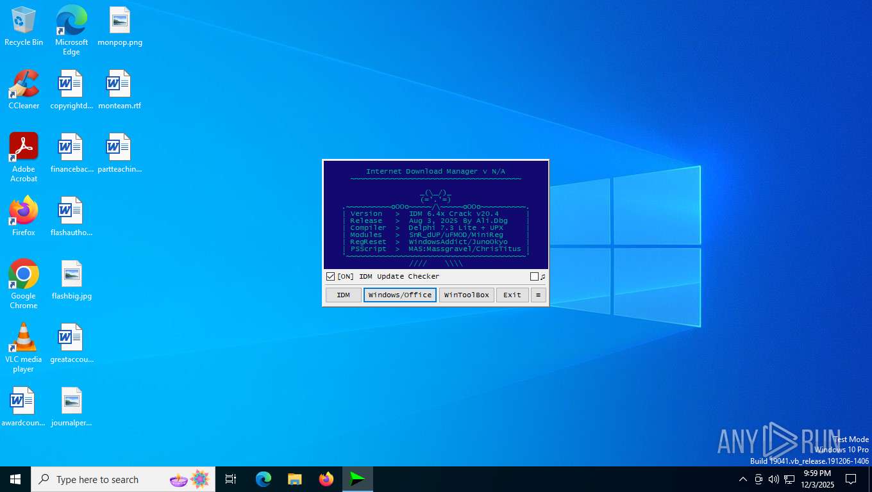
Task: Click the 'MAS:Massgravel/ChrisTitus' PSScript line
Action: point(465,249)
